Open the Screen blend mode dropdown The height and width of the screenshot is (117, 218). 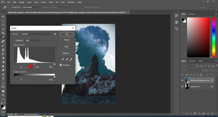tap(191, 70)
